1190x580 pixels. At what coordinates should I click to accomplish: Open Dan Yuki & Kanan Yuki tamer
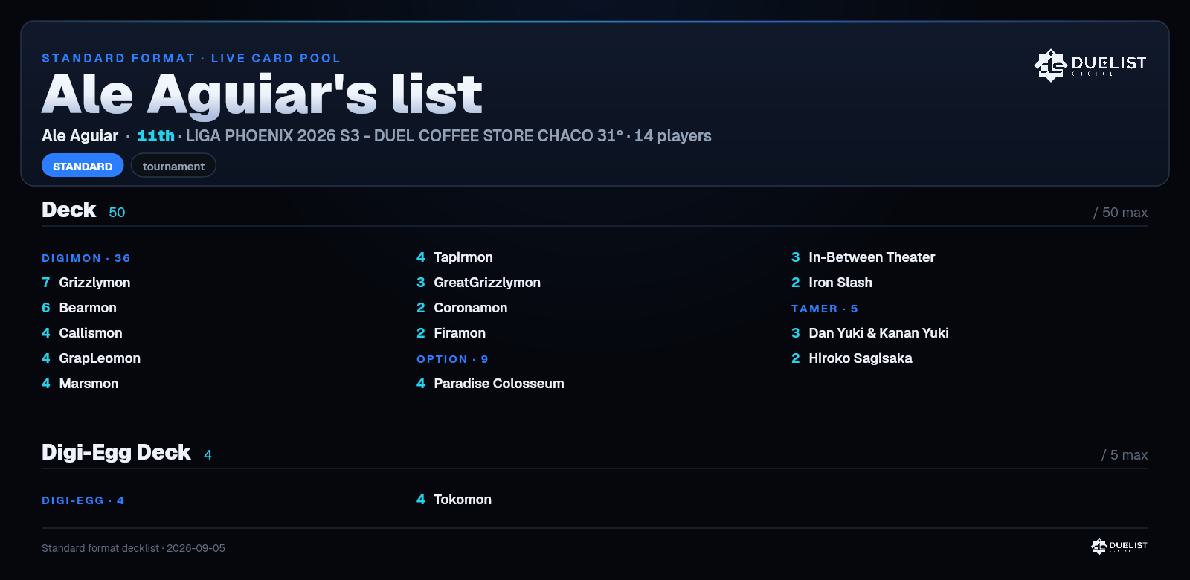(x=870, y=333)
